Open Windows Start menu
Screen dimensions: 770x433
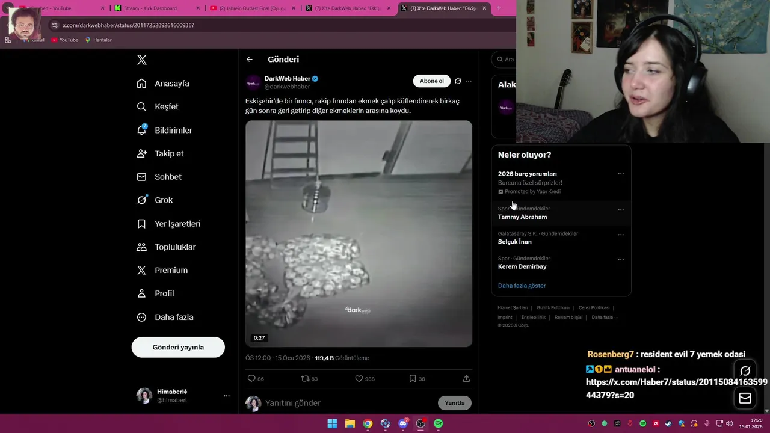[x=332, y=423]
